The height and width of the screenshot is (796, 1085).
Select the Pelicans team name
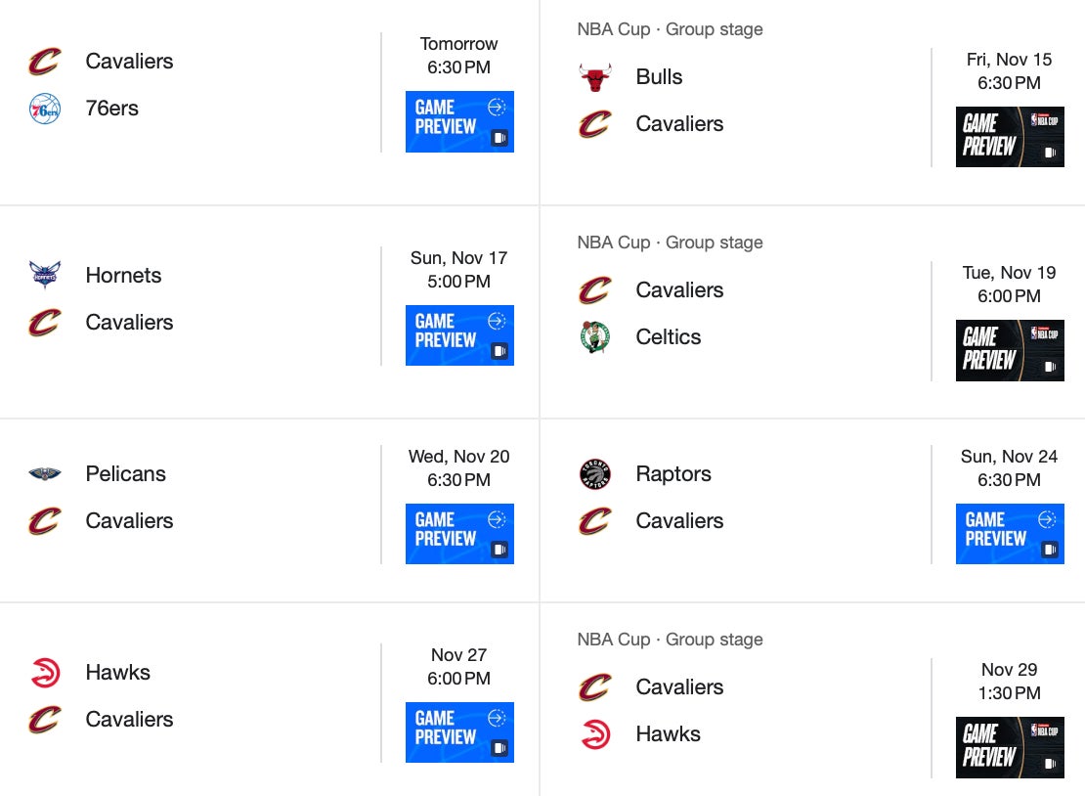[126, 474]
